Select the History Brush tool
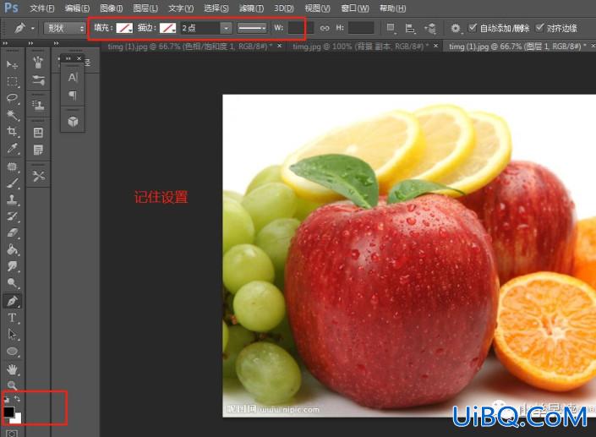This screenshot has width=596, height=437. (12, 216)
